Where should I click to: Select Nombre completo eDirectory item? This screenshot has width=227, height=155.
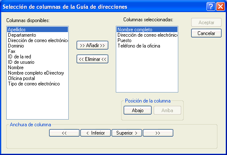click(x=37, y=73)
